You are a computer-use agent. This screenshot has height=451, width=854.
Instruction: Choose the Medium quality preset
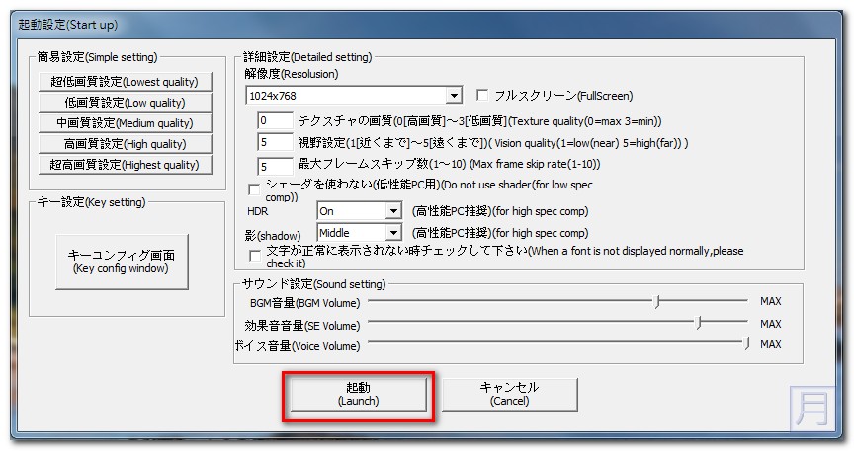[125, 123]
